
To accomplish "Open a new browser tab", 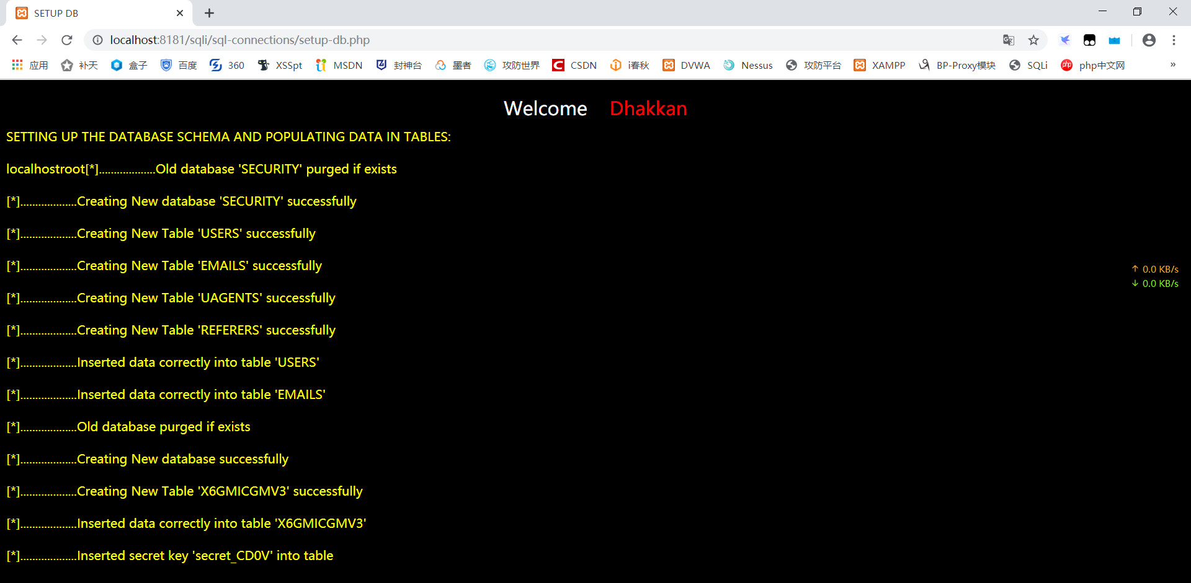I will [x=209, y=12].
